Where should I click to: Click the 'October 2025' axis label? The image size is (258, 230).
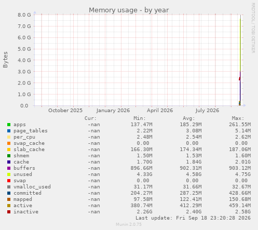[65, 111]
